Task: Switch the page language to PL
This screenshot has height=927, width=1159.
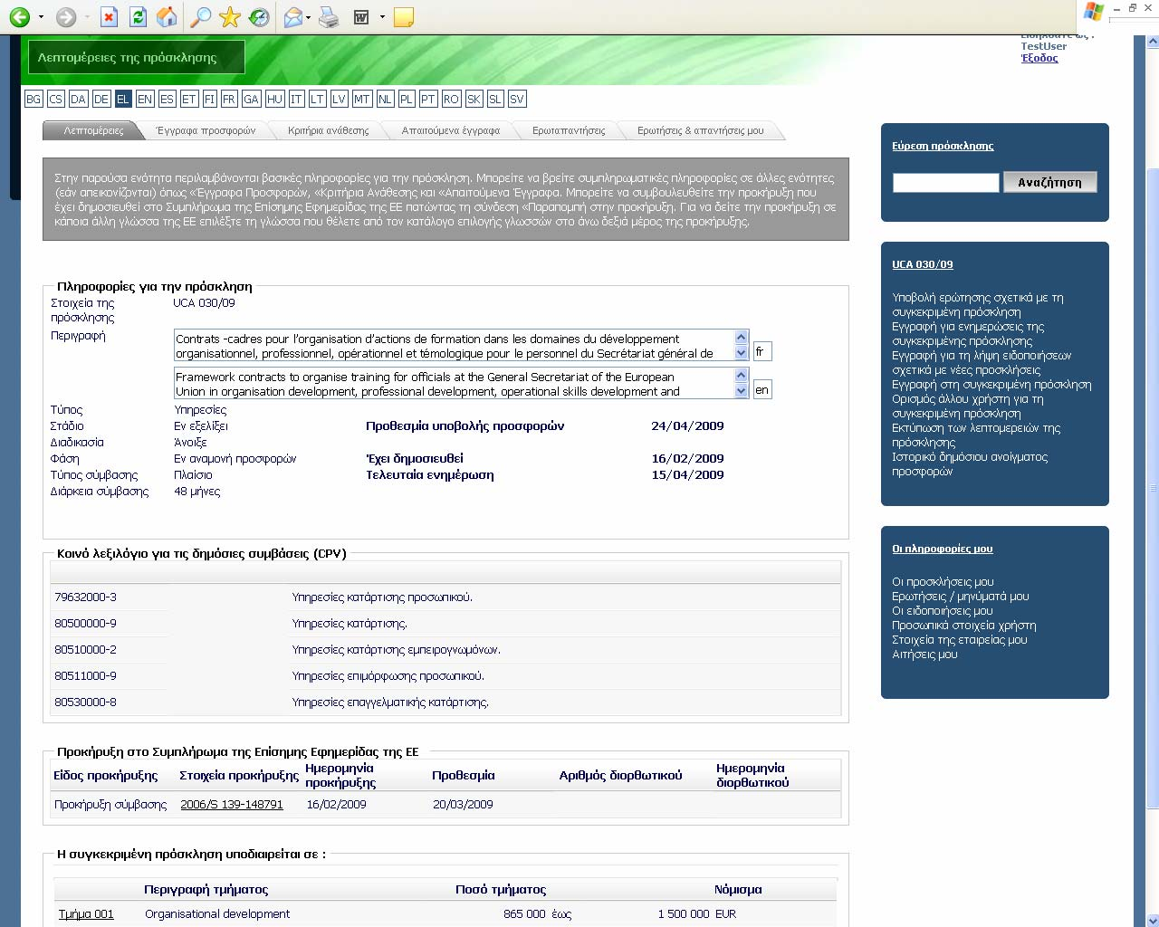Action: pos(407,99)
